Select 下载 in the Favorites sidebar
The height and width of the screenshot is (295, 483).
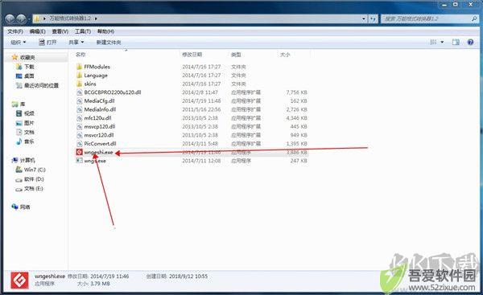click(x=29, y=67)
